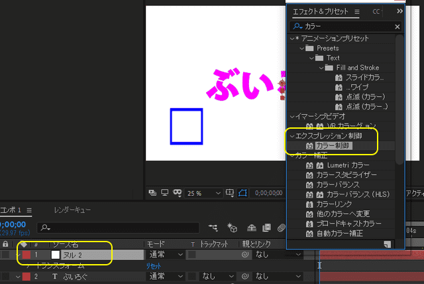Expand the トランスフォーム property group
424x284 pixels.
(28, 266)
